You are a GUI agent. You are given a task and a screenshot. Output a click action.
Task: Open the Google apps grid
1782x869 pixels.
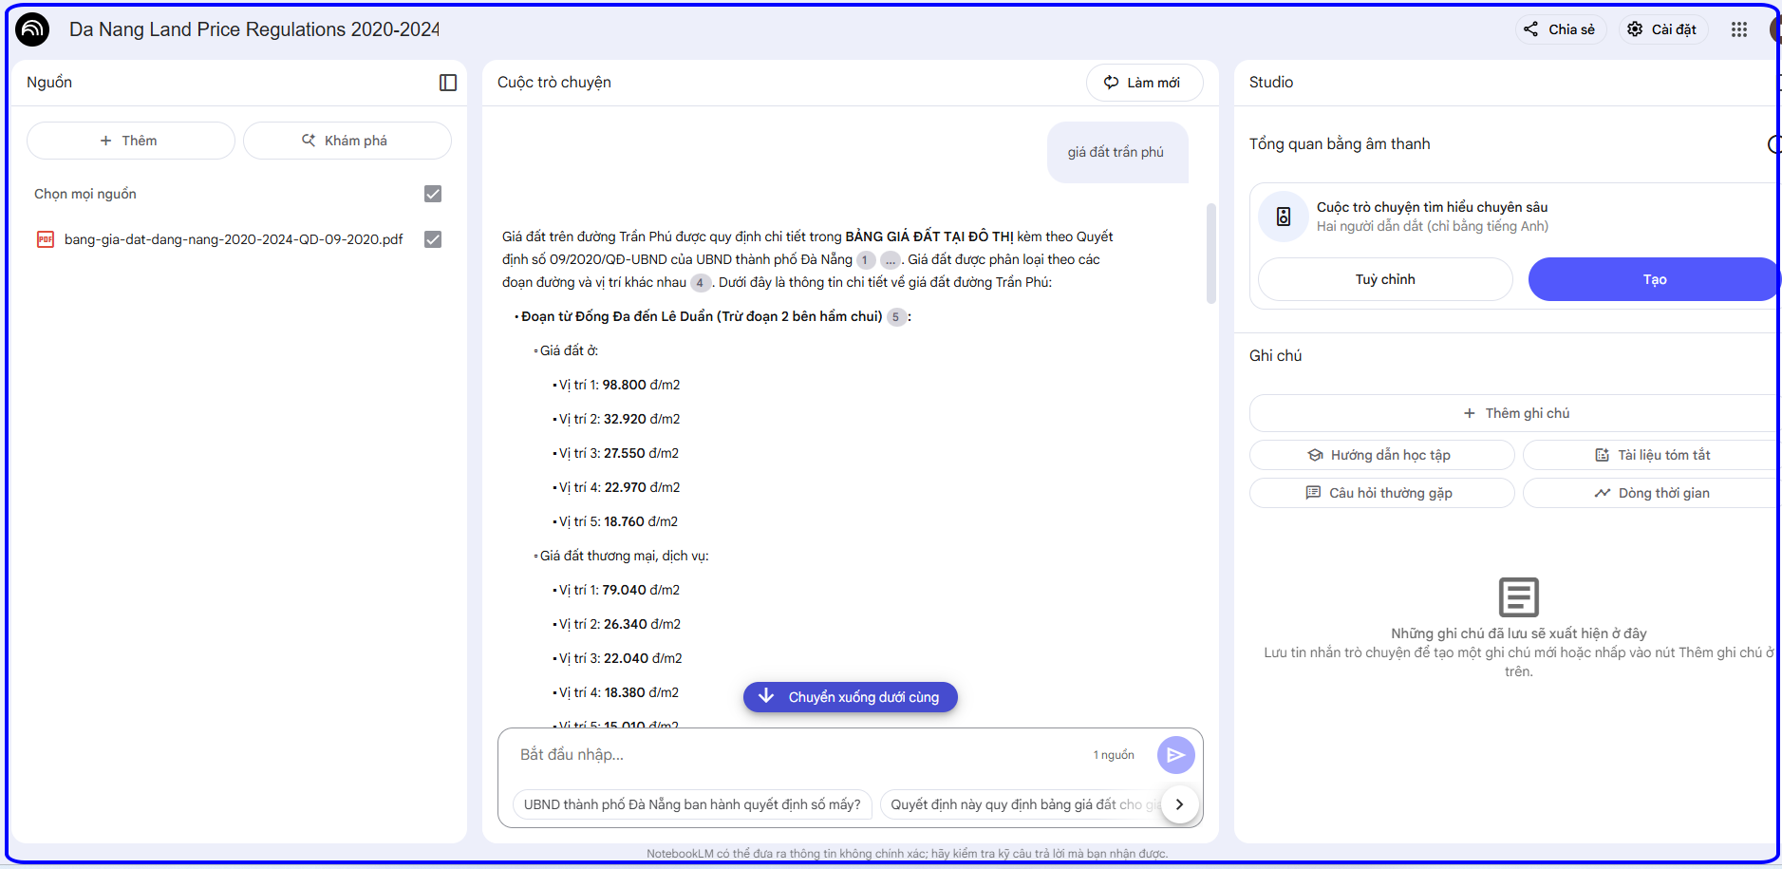1738,29
